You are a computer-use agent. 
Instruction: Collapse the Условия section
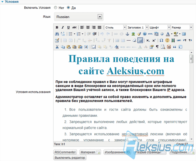(x=2, y=2)
